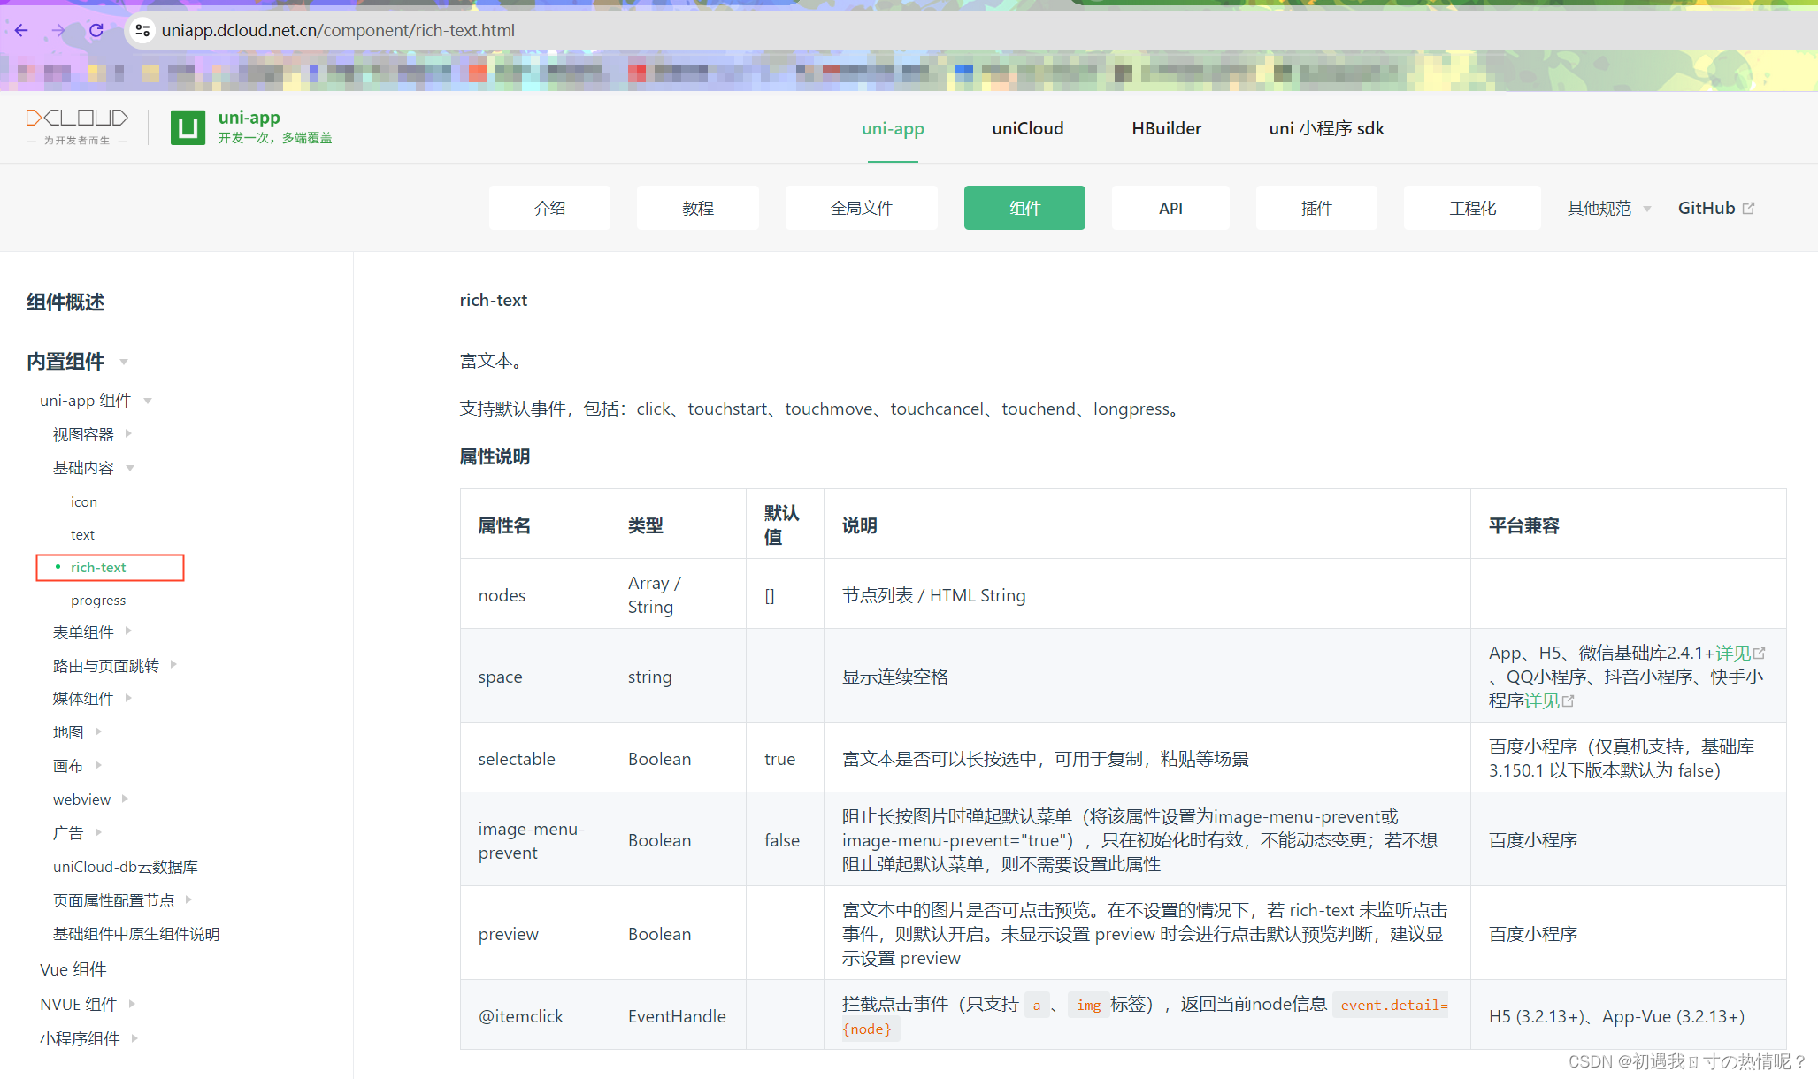Image resolution: width=1818 pixels, height=1079 pixels.
Task: Click the DCloud logo
Action: click(77, 126)
